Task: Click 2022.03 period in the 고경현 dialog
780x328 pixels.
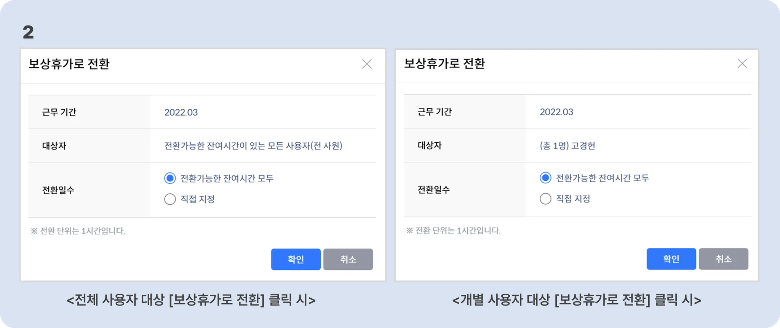Action: 556,112
